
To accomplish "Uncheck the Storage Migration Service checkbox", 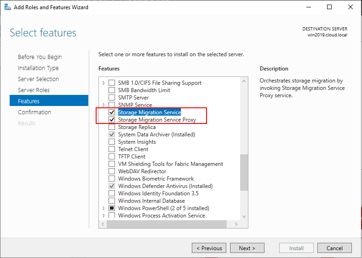I will coord(112,112).
